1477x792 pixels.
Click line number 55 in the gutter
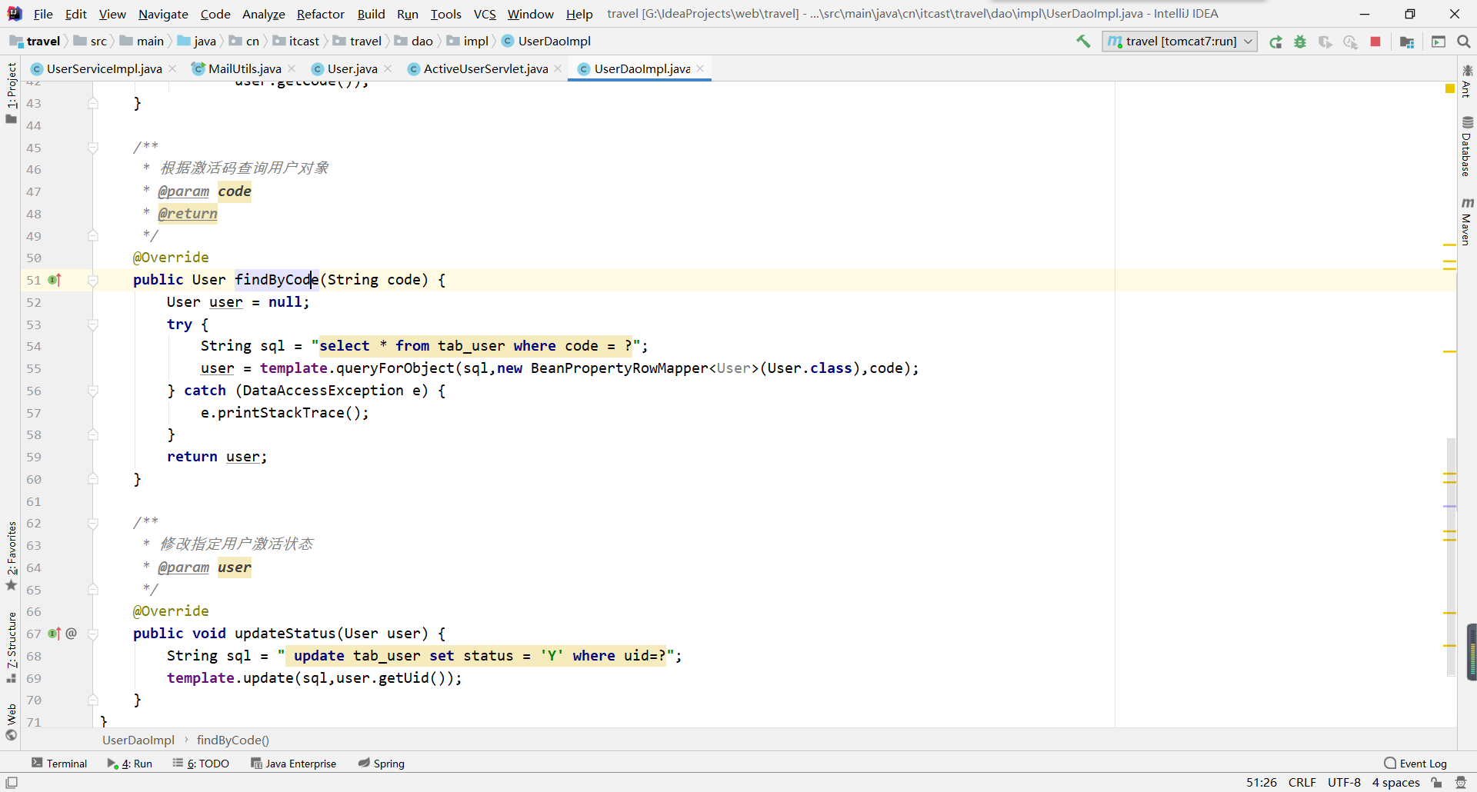[x=34, y=368]
